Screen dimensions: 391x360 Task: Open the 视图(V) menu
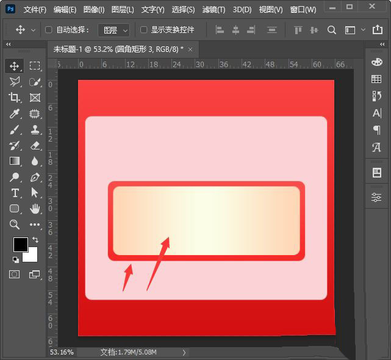click(x=271, y=10)
